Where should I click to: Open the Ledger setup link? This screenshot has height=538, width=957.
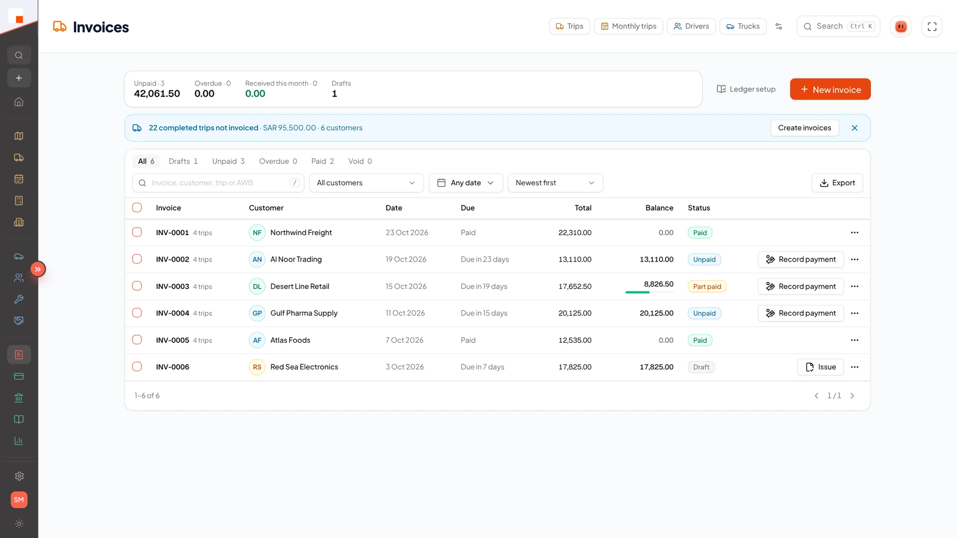746,89
